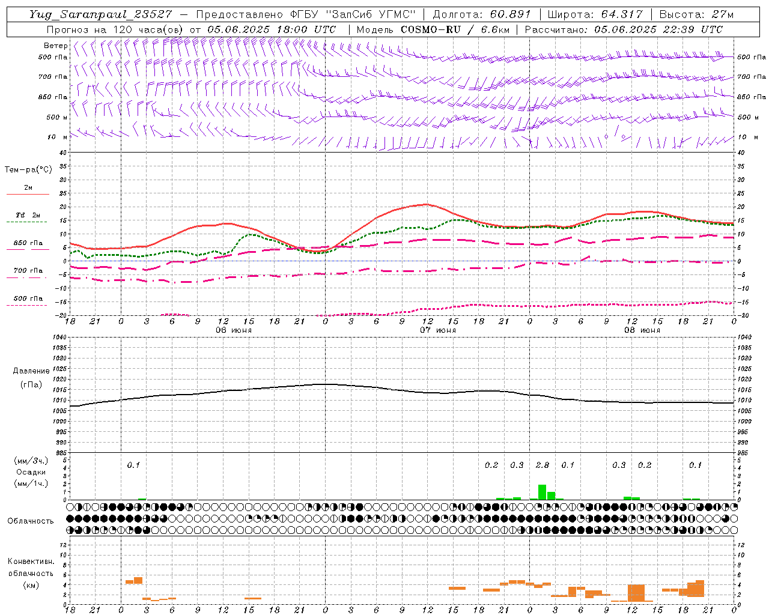Click the (мм/3ч.) precipitation unit label

point(31,461)
